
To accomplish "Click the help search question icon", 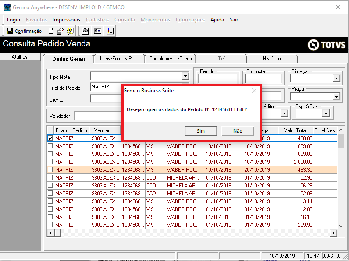I will pyautogui.click(x=70, y=31).
